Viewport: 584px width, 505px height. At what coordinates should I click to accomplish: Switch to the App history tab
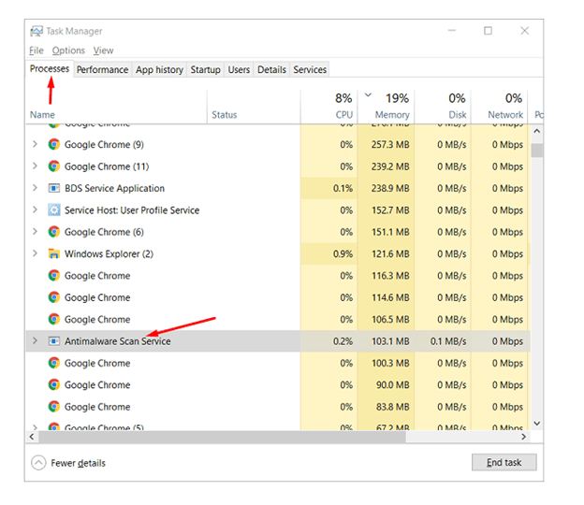coord(159,69)
